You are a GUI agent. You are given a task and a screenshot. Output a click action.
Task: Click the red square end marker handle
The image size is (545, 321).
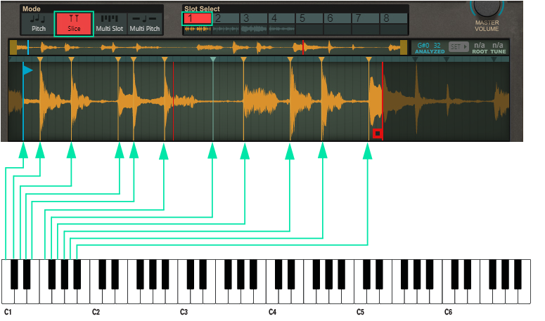click(x=378, y=133)
